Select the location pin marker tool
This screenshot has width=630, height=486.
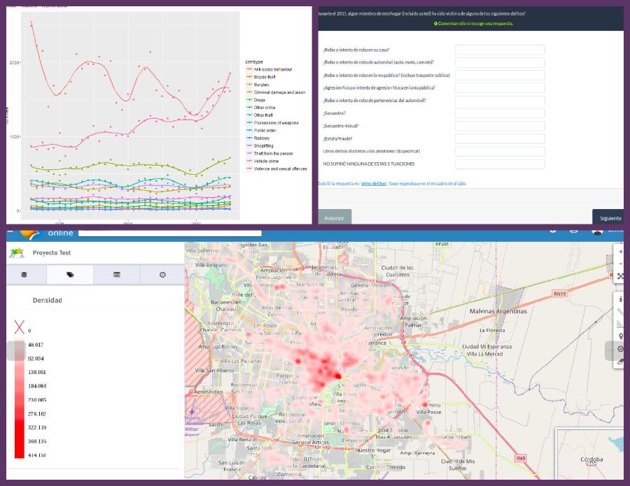620,336
